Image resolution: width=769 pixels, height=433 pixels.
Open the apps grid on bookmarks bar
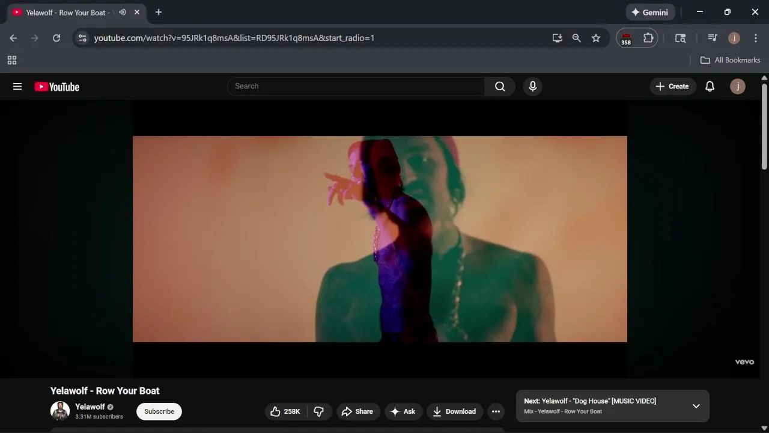12,60
